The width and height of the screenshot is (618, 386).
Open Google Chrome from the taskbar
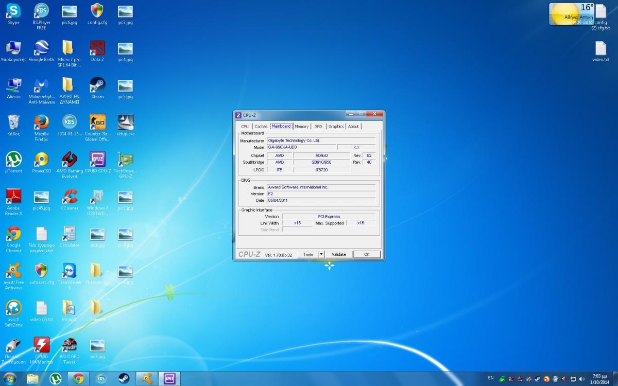[78, 379]
